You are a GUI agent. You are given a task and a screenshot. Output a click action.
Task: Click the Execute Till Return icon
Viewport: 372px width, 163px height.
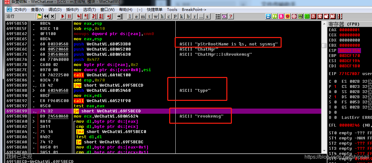point(109,16)
